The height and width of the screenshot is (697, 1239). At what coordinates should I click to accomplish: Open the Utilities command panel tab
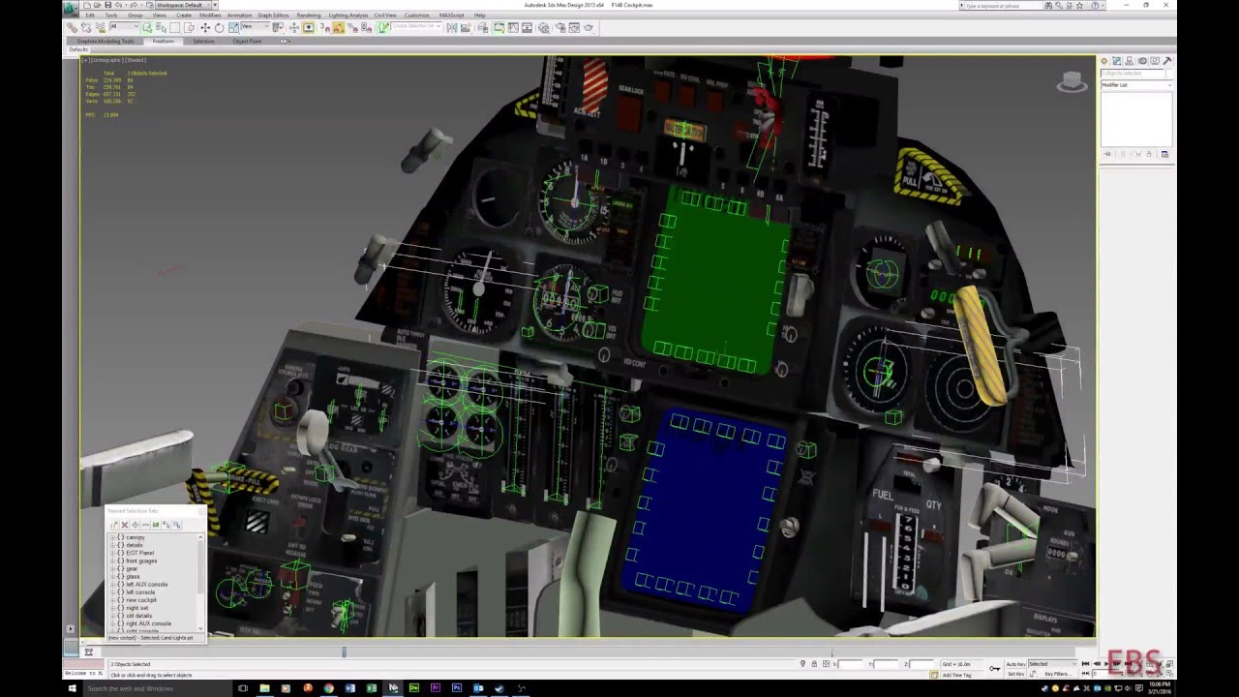[1167, 61]
